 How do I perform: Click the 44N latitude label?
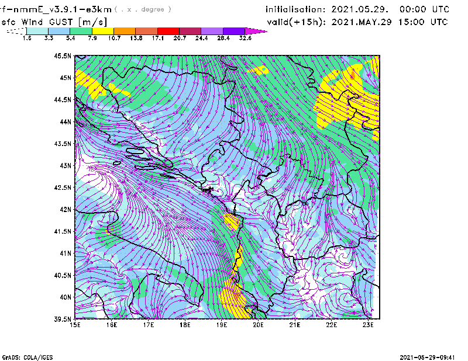66,122
